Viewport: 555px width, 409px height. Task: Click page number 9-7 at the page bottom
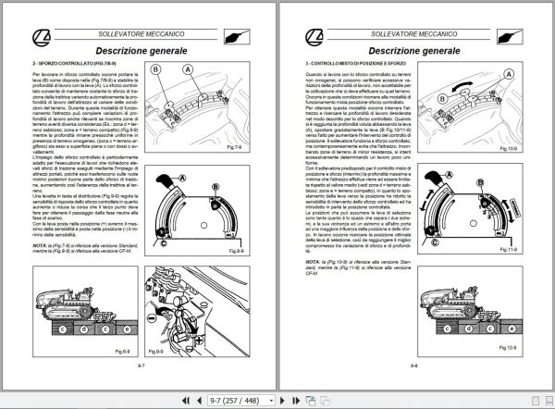pyautogui.click(x=142, y=366)
